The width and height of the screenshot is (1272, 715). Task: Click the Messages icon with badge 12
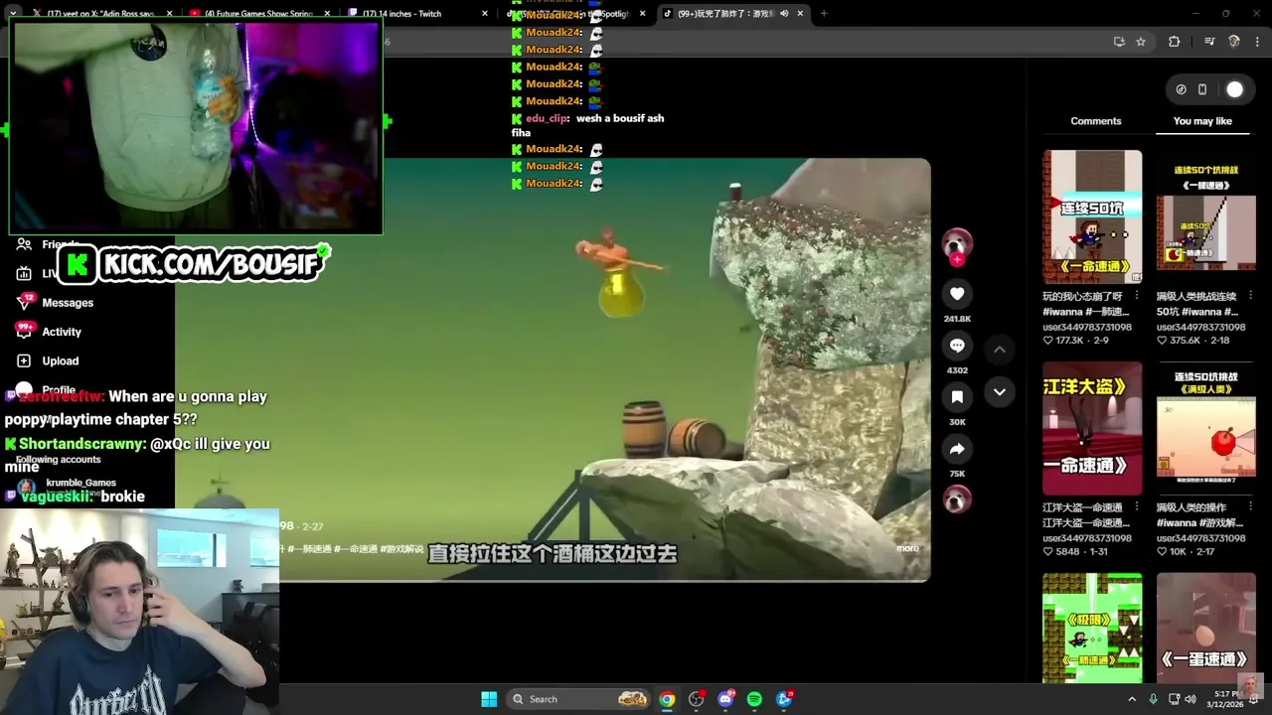24,302
